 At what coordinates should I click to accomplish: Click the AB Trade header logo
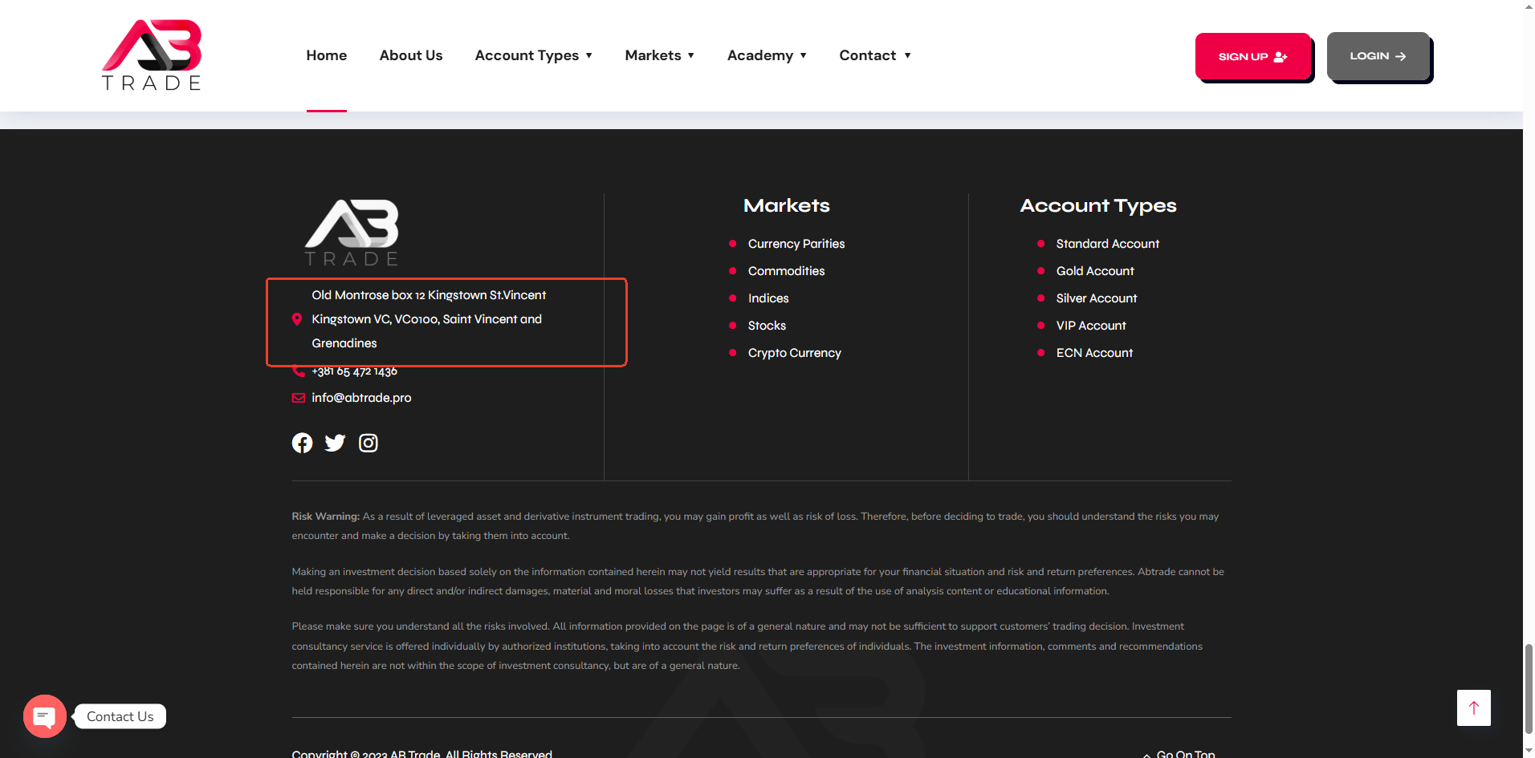tap(152, 55)
